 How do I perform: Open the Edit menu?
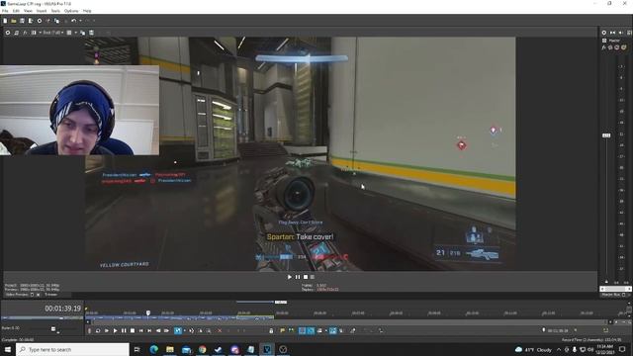16,11
